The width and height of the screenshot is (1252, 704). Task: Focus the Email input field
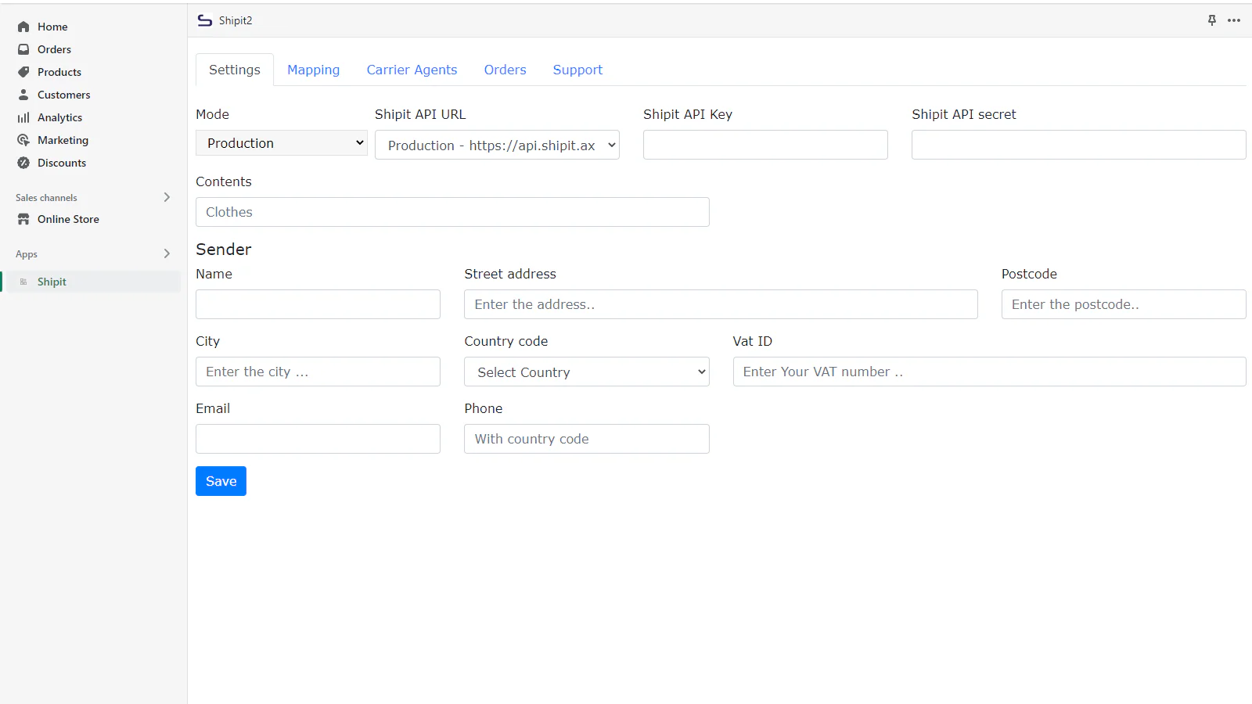318,439
